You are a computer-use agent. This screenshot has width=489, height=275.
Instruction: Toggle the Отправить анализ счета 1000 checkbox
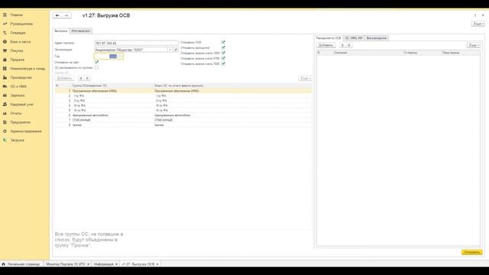click(x=223, y=53)
